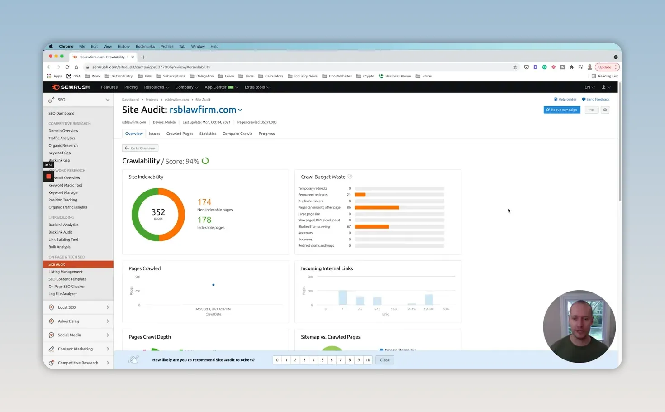
Task: Open the Reading List icon
Action: click(x=594, y=76)
